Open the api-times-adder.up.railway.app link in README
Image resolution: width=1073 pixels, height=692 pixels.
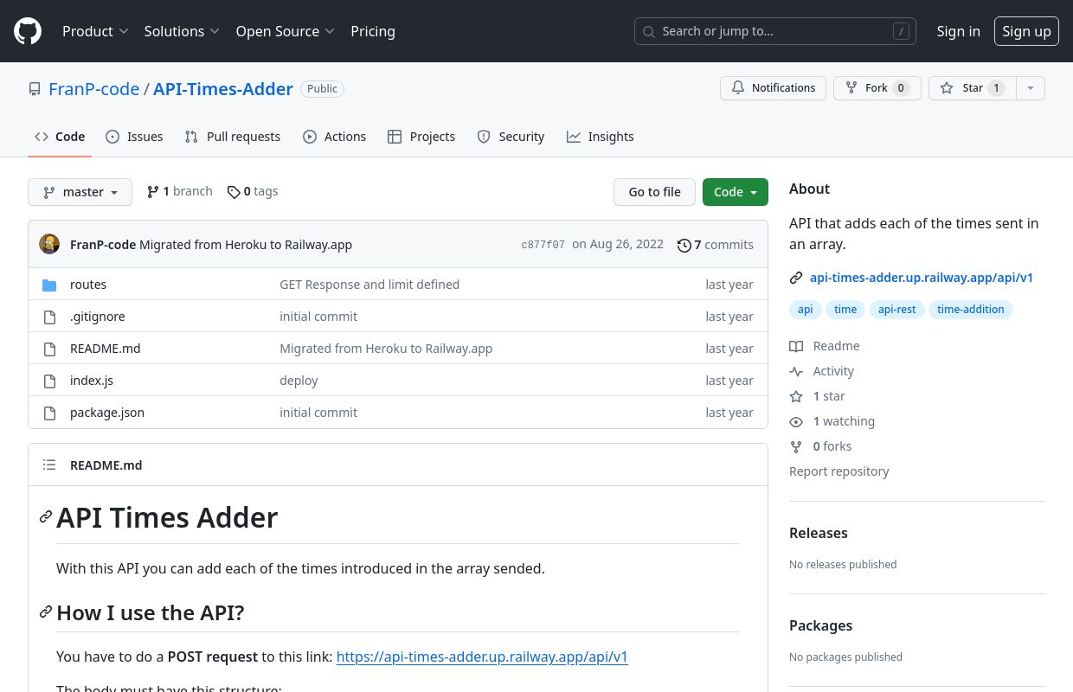(x=482, y=657)
